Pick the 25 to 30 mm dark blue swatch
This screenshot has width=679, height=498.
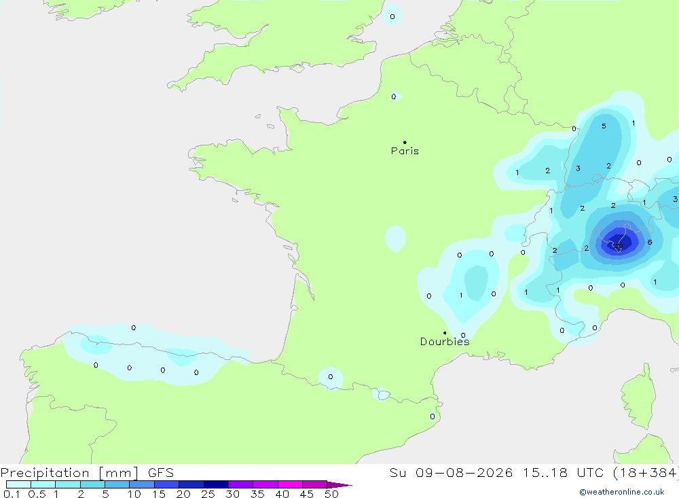pyautogui.click(x=216, y=484)
